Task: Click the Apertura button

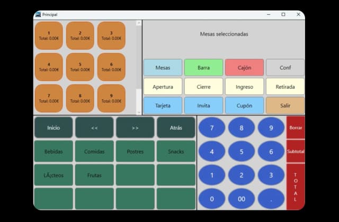Action: tap(163, 87)
